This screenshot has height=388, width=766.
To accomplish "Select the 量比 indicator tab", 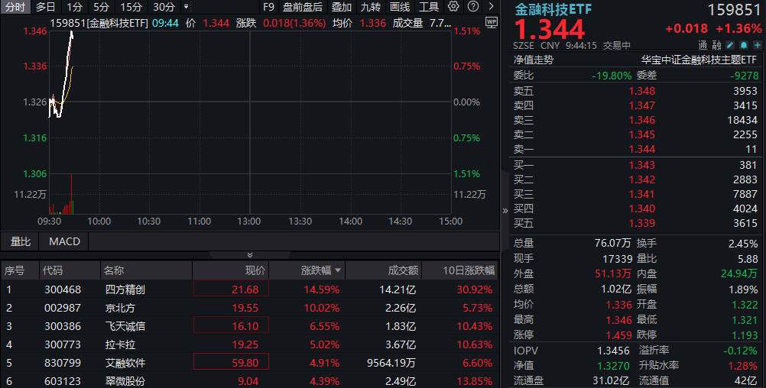I will (21, 241).
